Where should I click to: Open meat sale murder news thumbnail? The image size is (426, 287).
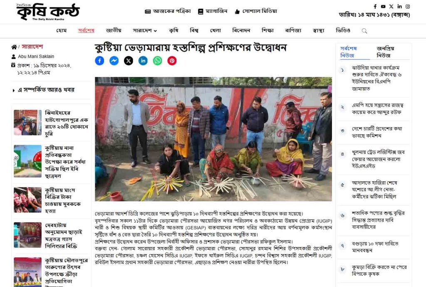coord(28,200)
